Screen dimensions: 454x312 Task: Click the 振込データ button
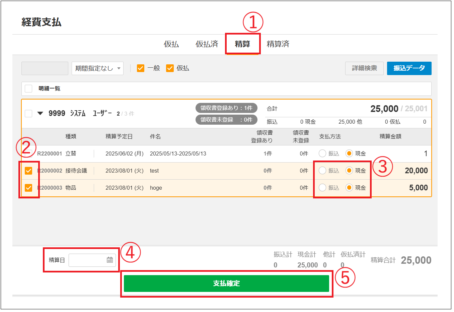[x=409, y=68]
